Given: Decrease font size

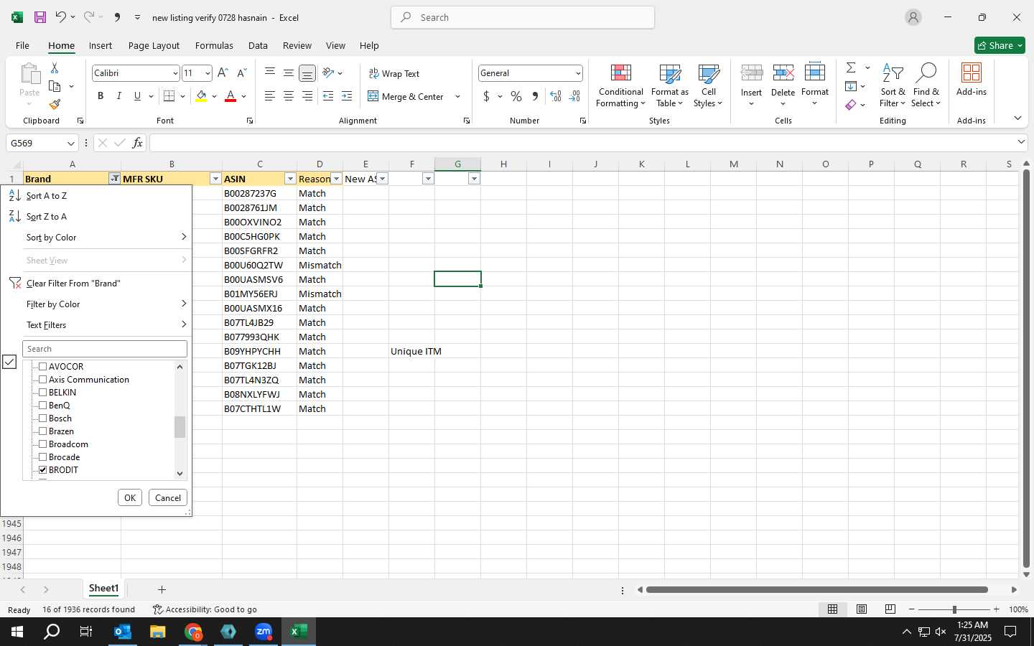Looking at the screenshot, I should [242, 73].
